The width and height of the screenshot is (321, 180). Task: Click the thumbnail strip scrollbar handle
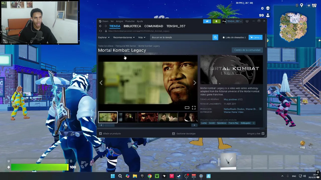tap(109, 125)
